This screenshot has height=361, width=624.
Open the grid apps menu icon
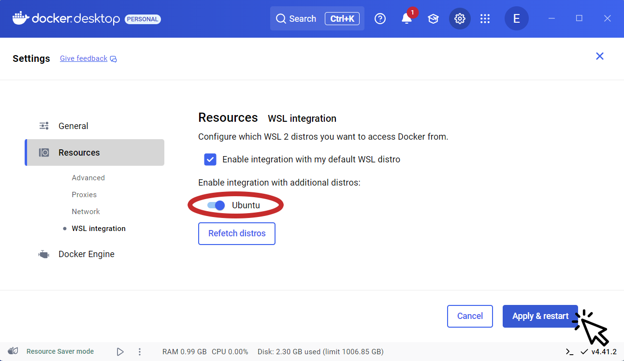485,18
